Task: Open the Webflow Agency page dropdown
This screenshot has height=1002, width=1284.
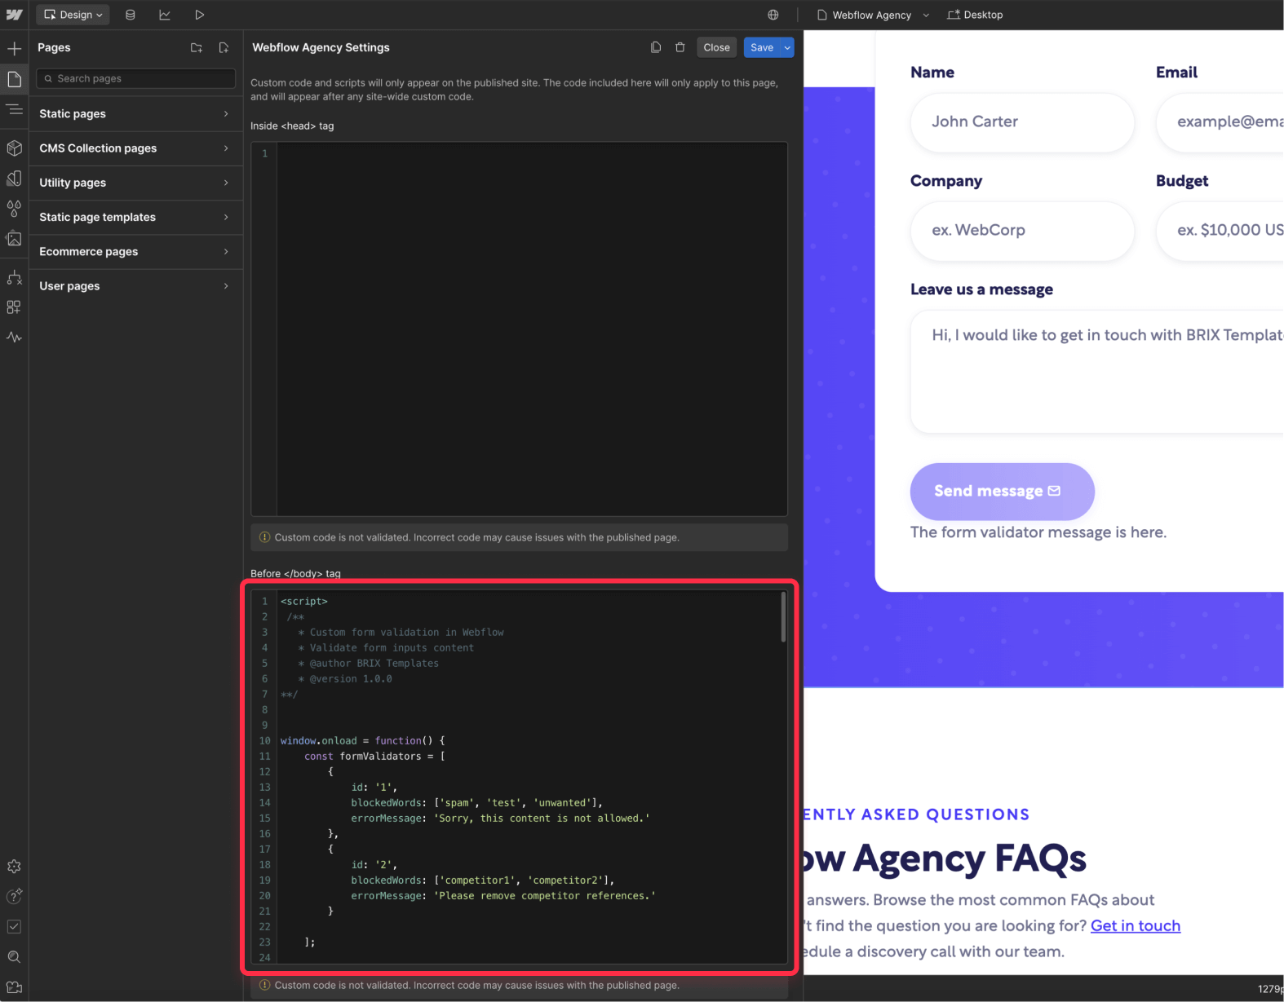Action: [x=872, y=15]
